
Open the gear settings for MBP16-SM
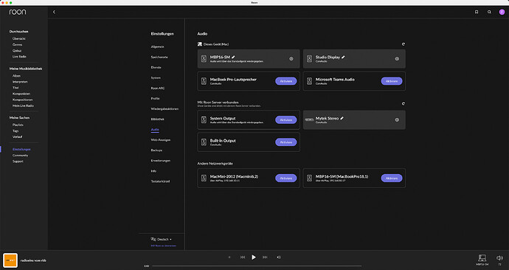(291, 59)
